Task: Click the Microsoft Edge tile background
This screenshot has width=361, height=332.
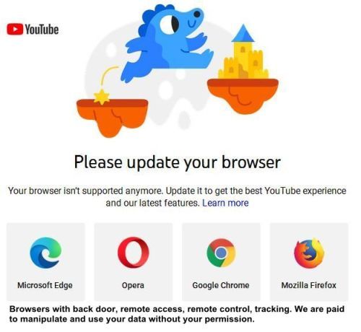Action: (45, 262)
